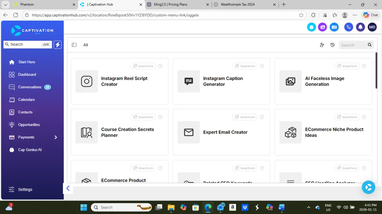The image size is (382, 214).
Task: Toggle the sidebar panel icon beside All
Action: pyautogui.click(x=74, y=45)
